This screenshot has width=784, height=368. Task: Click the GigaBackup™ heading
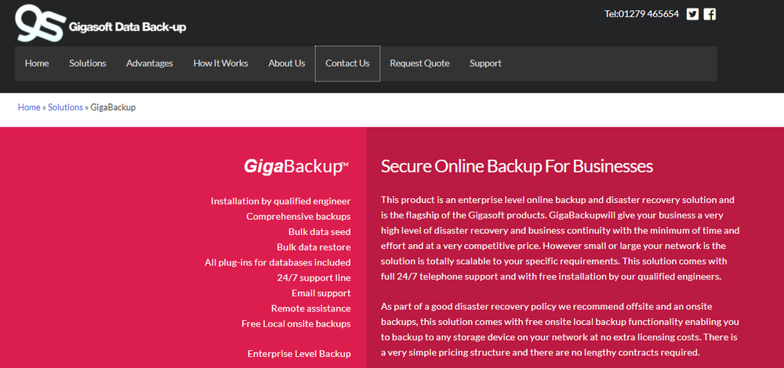point(296,167)
